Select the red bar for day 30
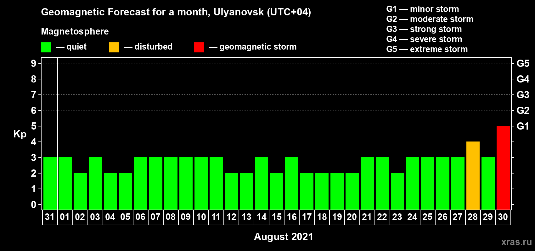The image size is (535, 251). [503, 168]
